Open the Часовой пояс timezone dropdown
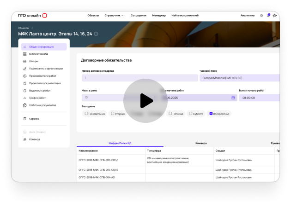The image size is (291, 208). pyautogui.click(x=239, y=78)
